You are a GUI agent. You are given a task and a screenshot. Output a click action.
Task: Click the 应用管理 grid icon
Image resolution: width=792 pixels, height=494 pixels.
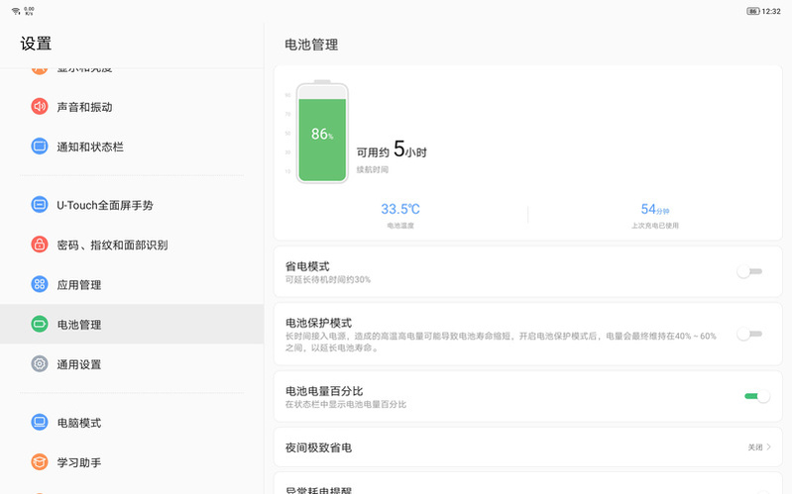click(40, 284)
